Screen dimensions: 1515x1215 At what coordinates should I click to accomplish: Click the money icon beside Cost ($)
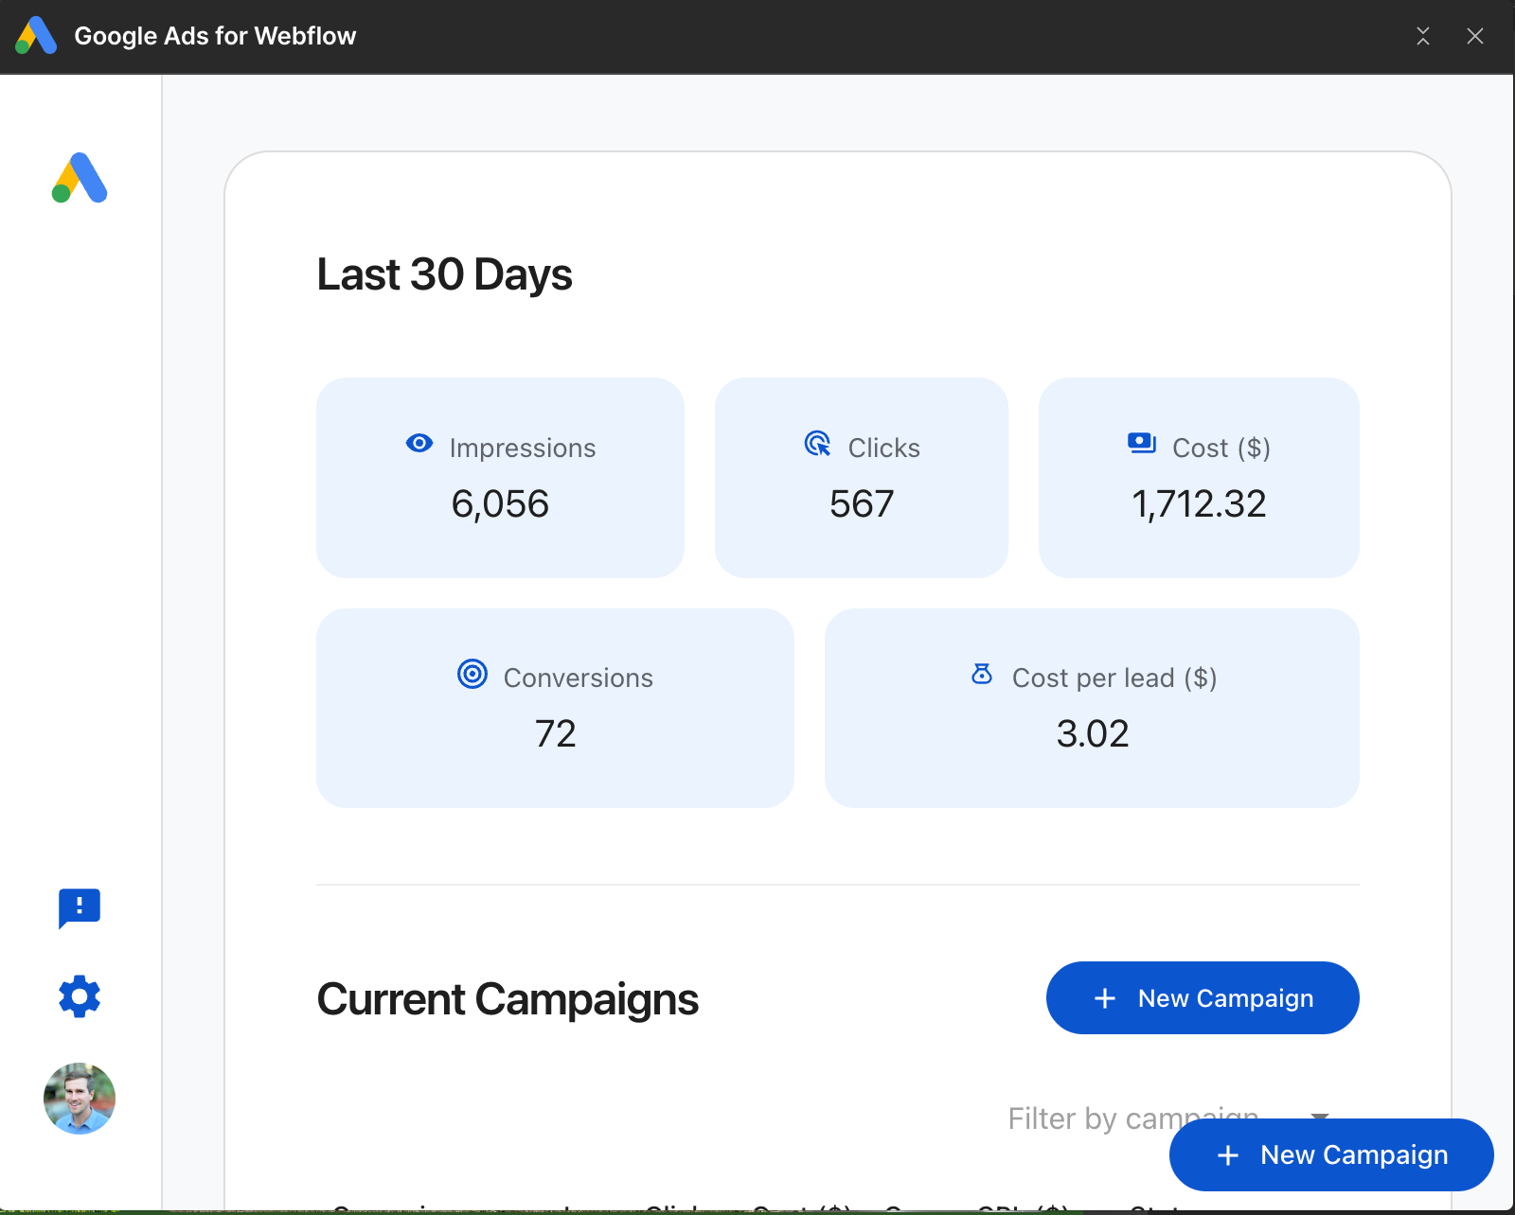coord(1142,443)
